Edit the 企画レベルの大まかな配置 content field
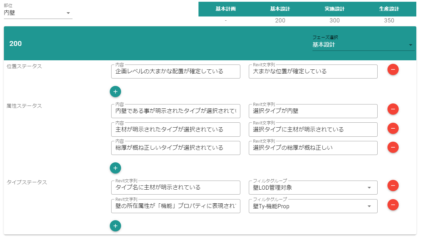Viewport: 423px width, 237px height. [175, 72]
